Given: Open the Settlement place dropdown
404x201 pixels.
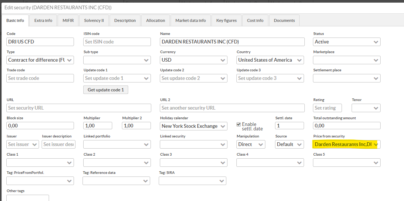Looking at the screenshot, I should pos(347,78).
